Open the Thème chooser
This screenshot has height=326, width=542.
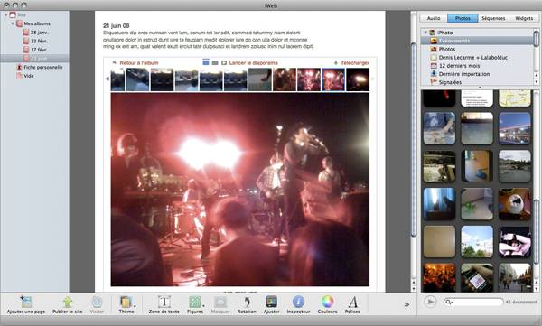[126, 303]
